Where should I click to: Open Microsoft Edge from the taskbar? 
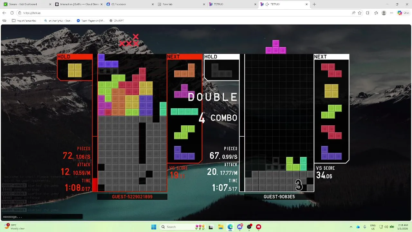click(230, 227)
